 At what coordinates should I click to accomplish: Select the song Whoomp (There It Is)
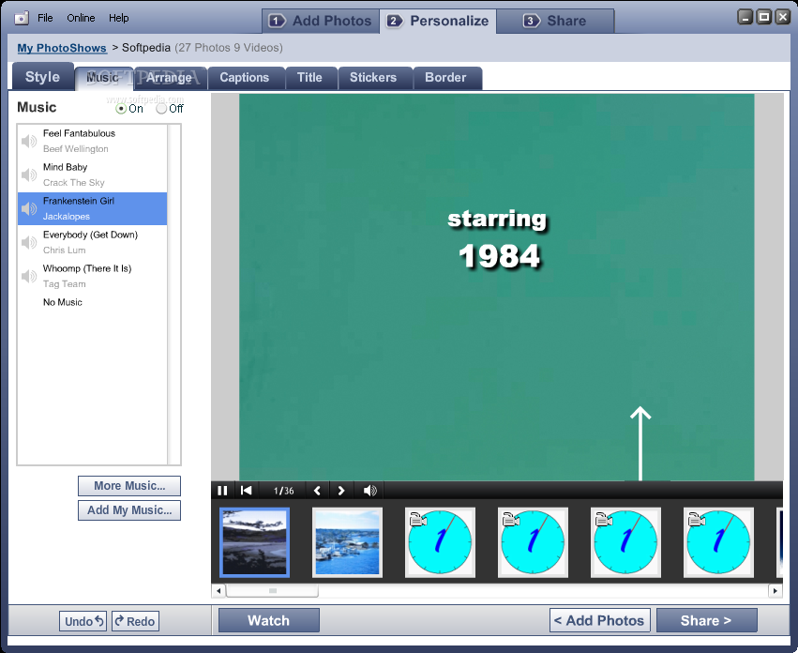point(93,276)
